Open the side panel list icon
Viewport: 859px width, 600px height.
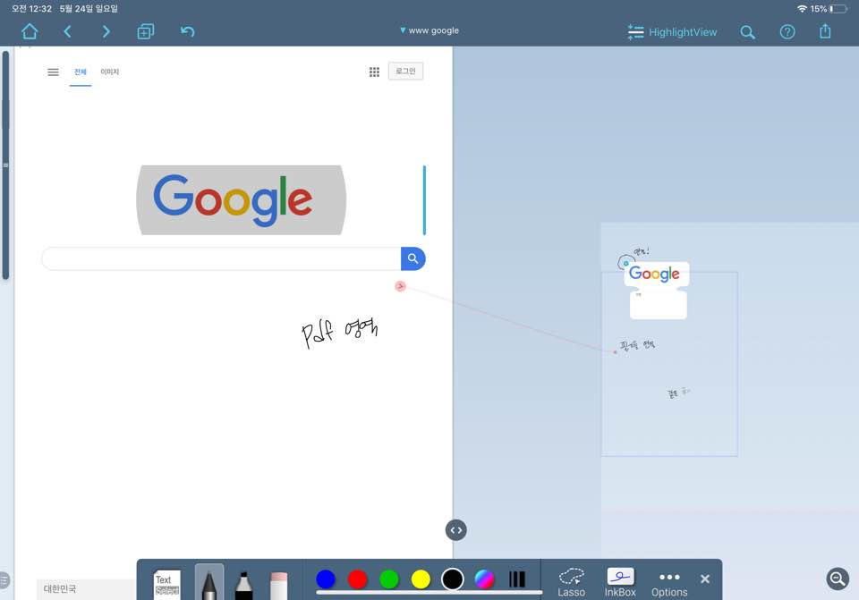4,579
